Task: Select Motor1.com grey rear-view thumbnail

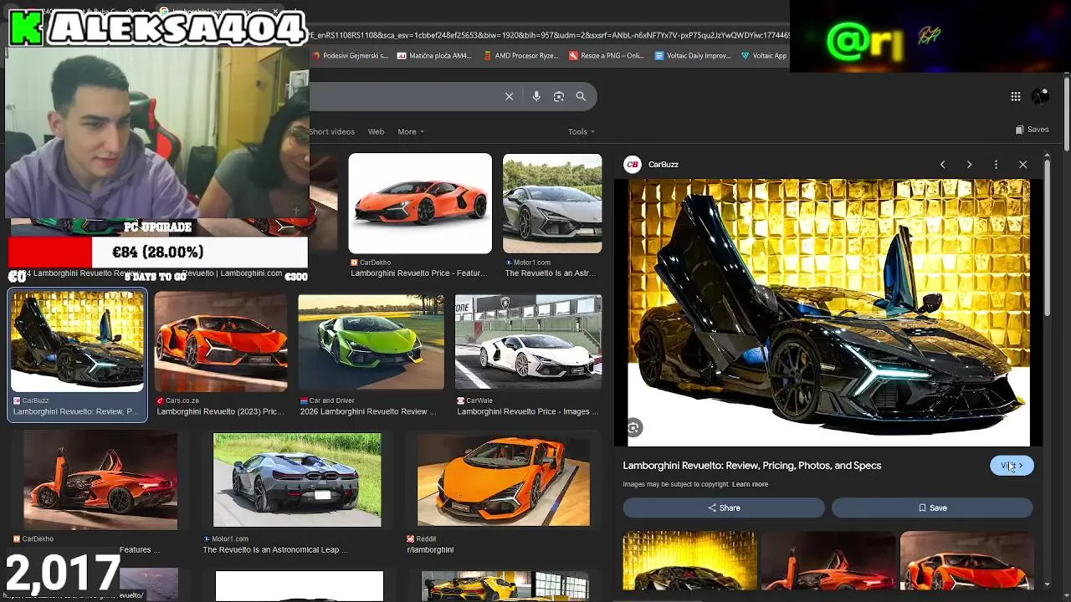Action: 297,481
